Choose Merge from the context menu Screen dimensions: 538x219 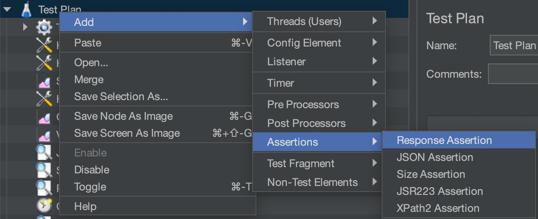pos(89,80)
